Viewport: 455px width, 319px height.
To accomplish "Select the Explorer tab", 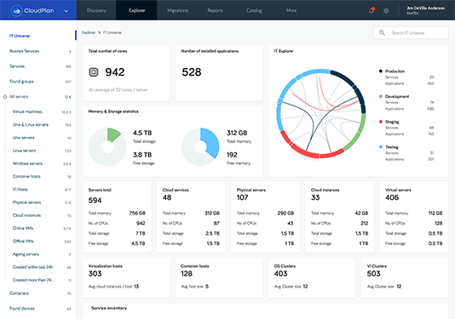I will 136,10.
